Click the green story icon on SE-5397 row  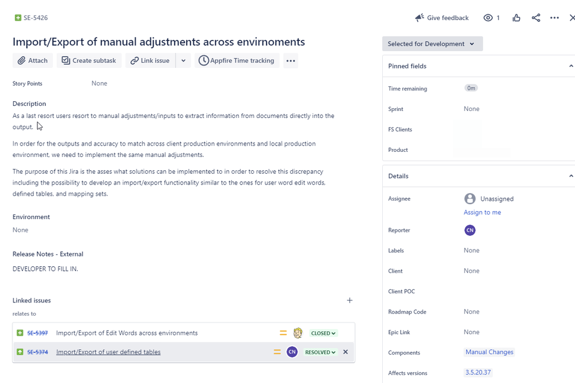point(20,333)
